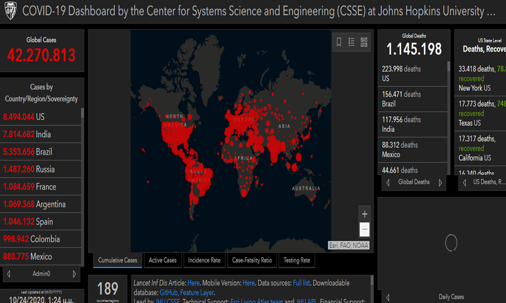
Task: Select India in the cases list
Action: click(x=40, y=134)
